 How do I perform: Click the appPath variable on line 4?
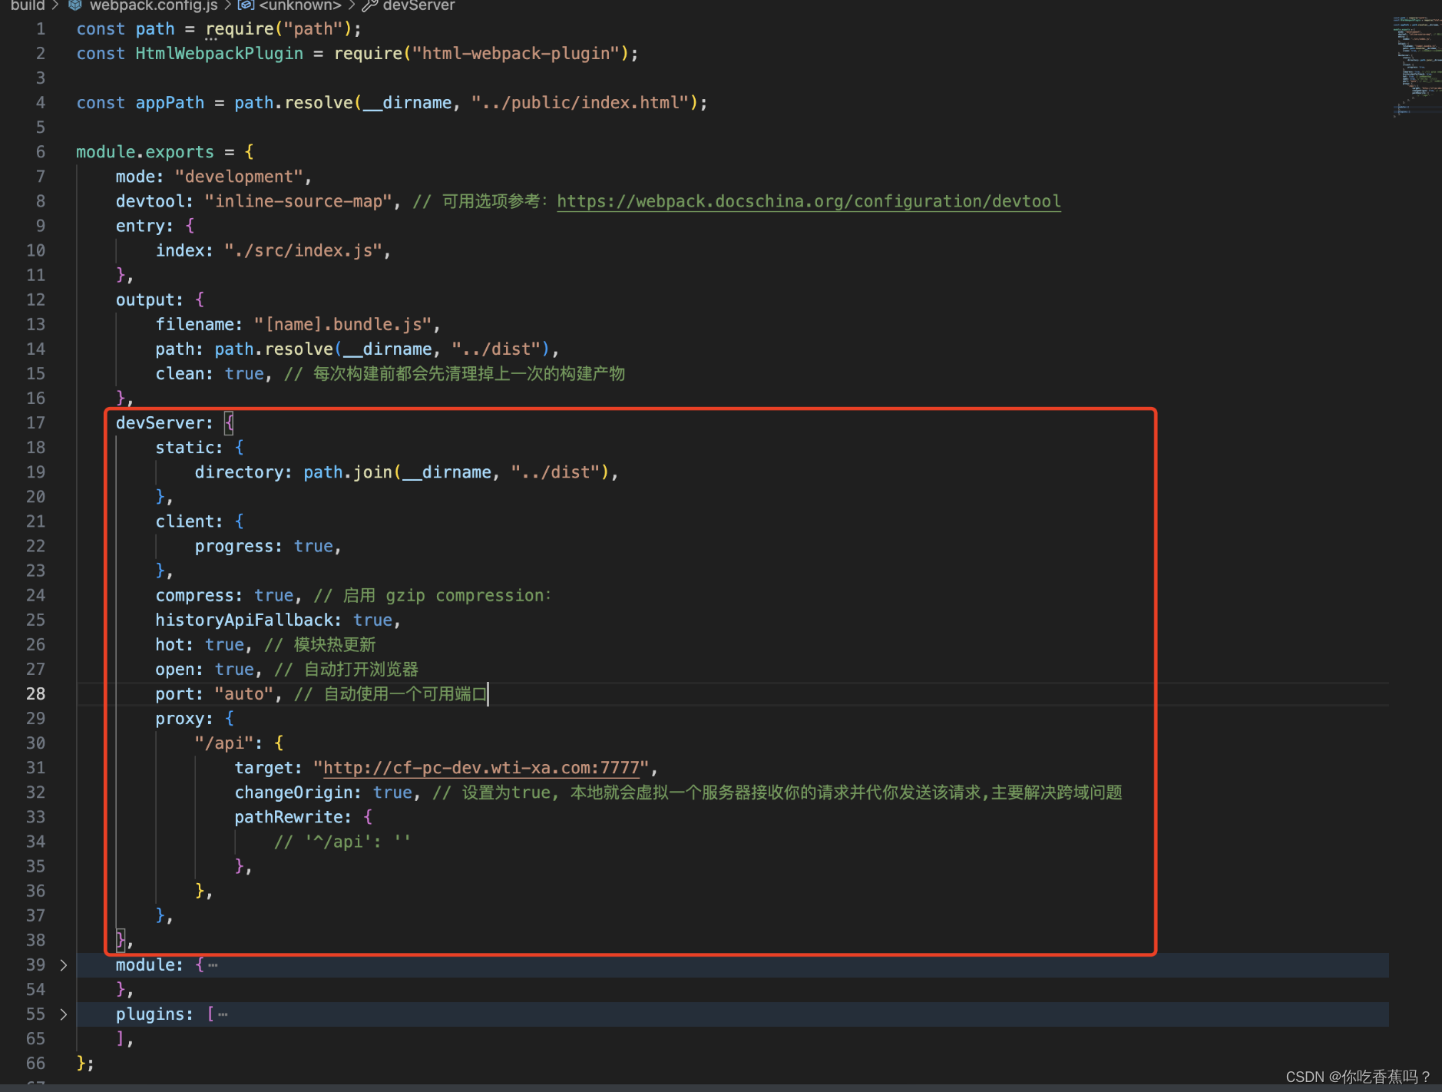170,103
